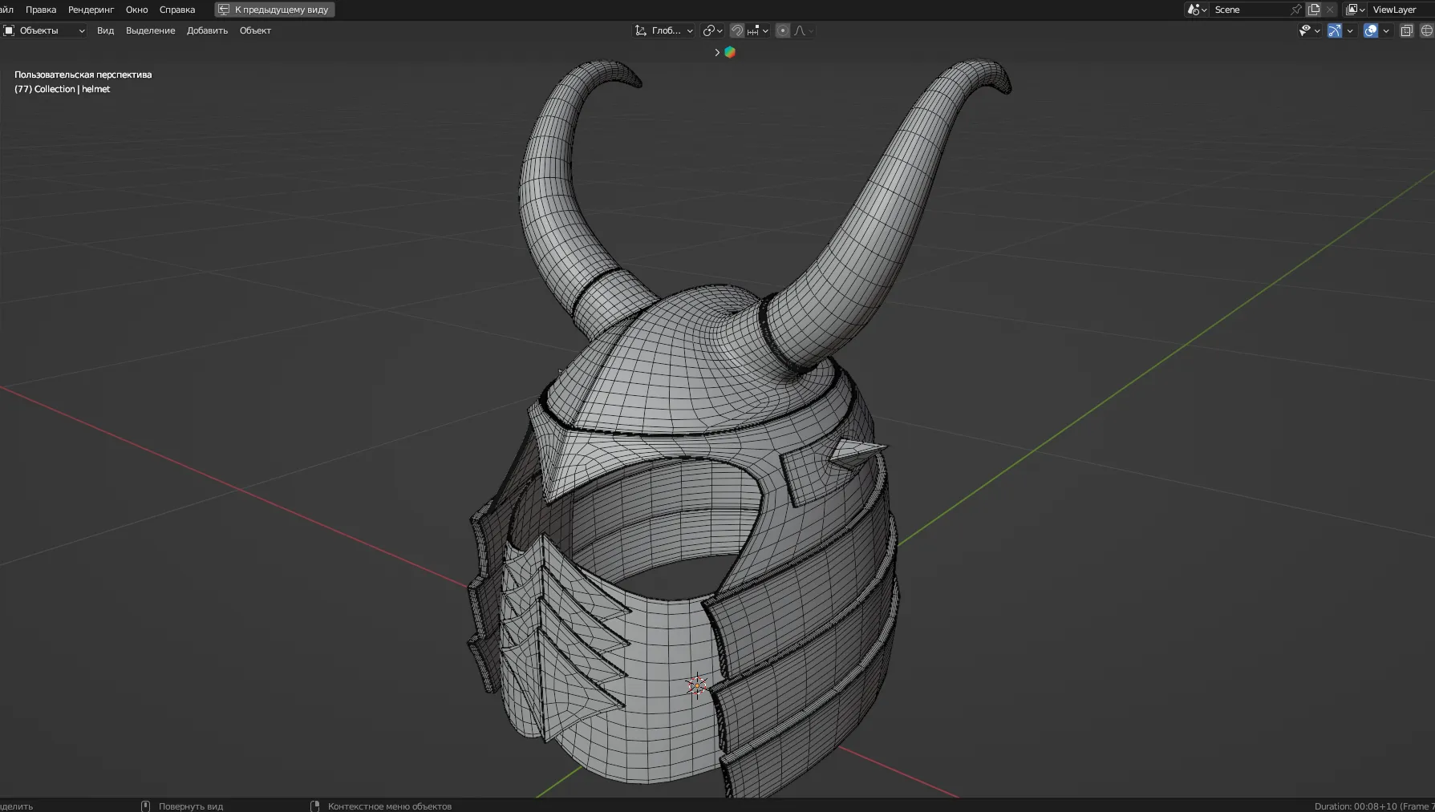Image resolution: width=1435 pixels, height=812 pixels.
Task: Open the Объекты interaction mode dropdown
Action: click(x=45, y=30)
